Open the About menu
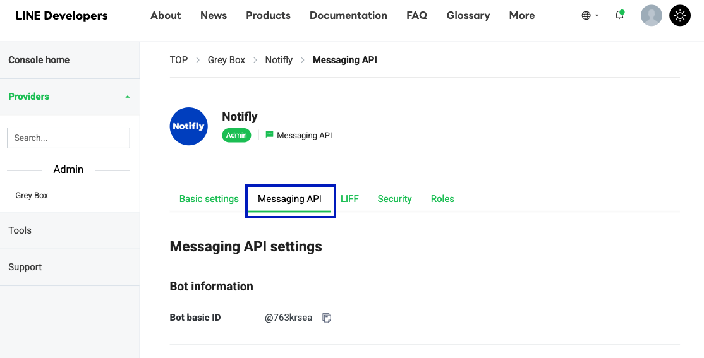The width and height of the screenshot is (704, 358). tap(166, 15)
